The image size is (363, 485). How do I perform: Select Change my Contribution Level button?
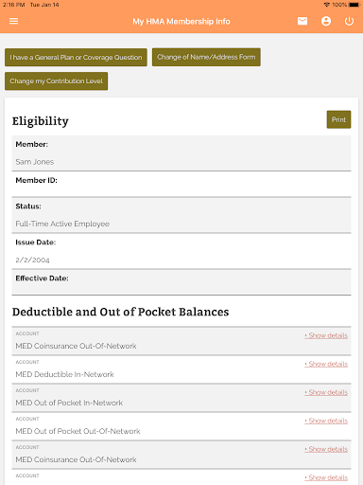(x=56, y=81)
